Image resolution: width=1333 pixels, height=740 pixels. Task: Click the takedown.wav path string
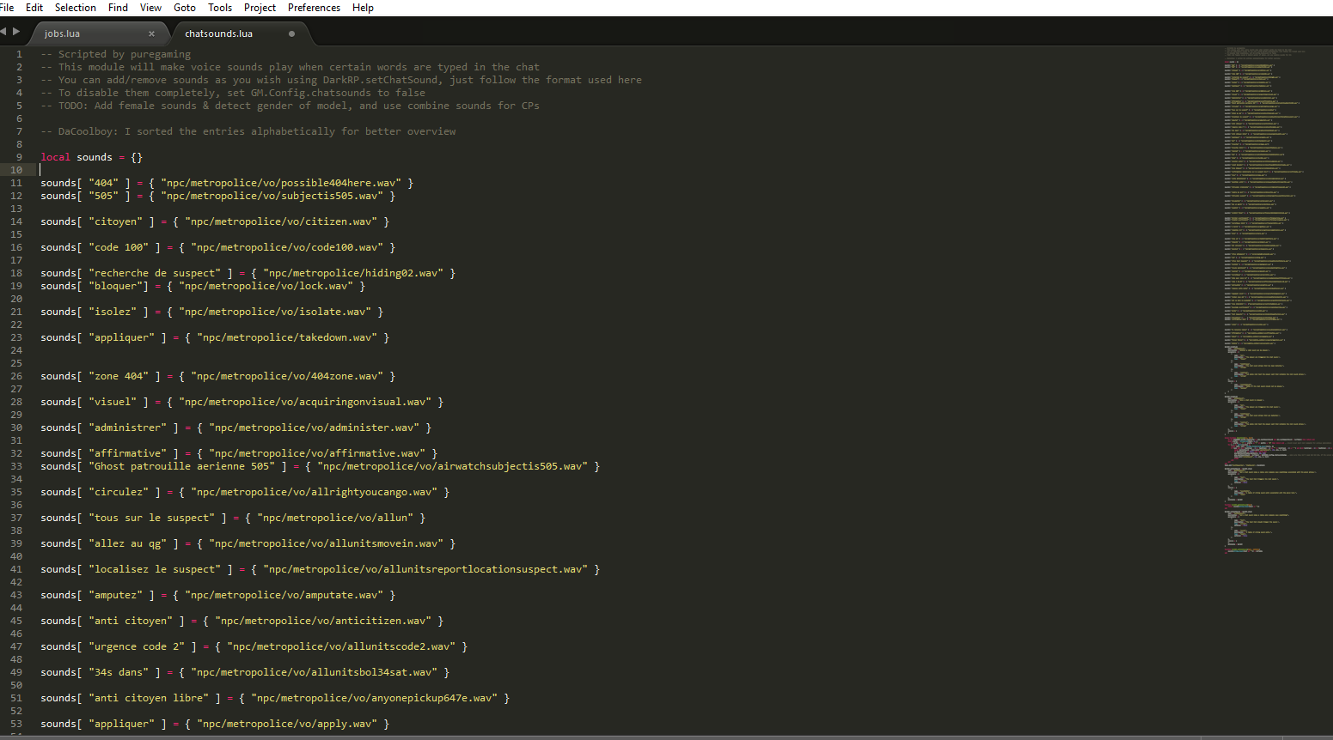[287, 337]
